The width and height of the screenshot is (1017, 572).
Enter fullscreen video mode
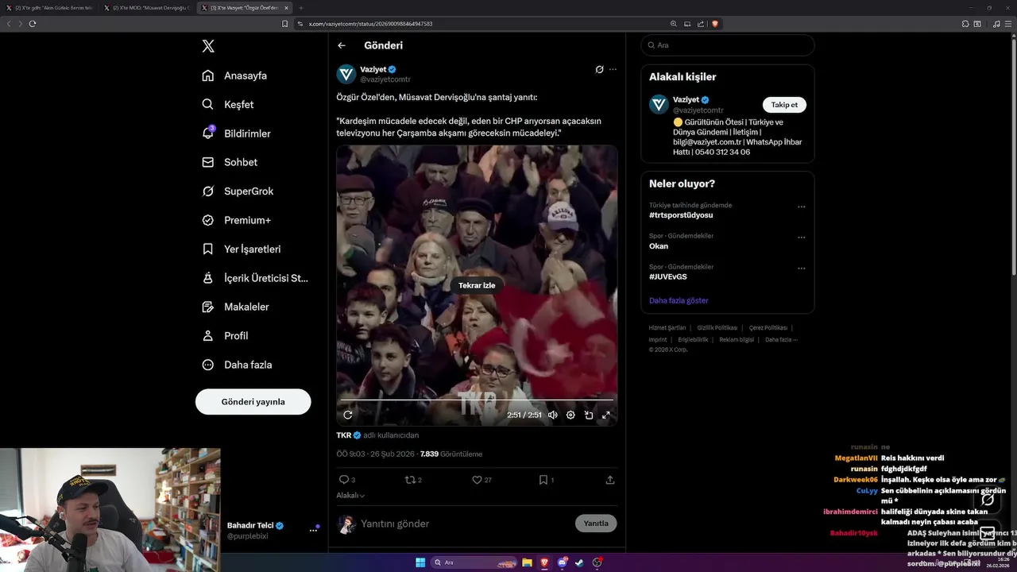(x=606, y=415)
